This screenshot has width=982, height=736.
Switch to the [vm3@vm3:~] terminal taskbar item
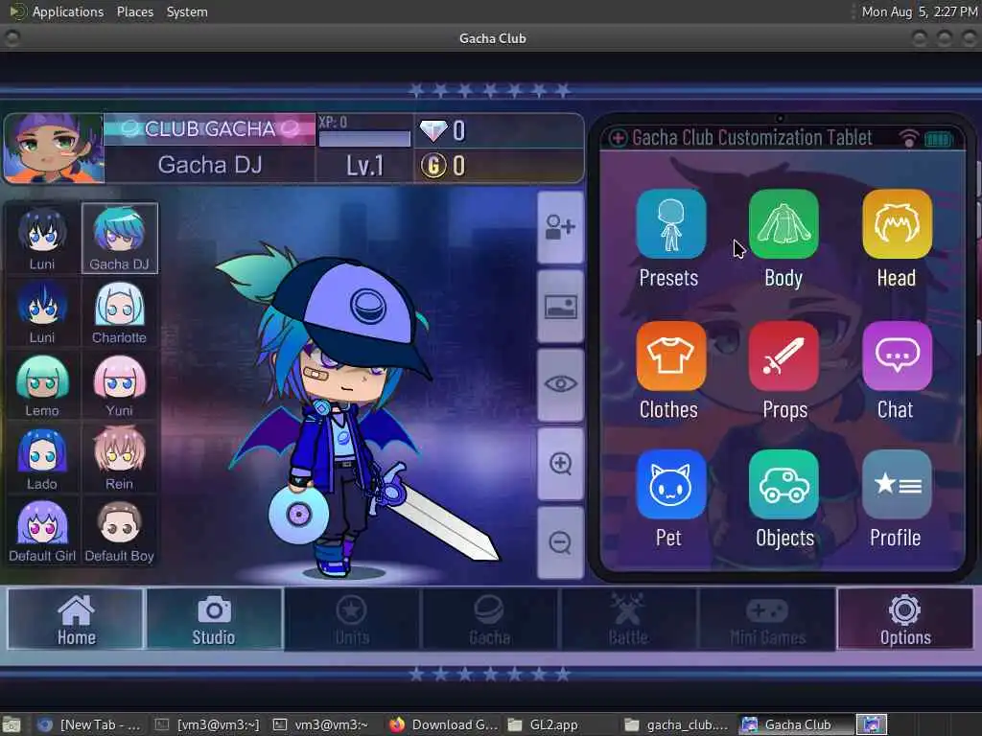[x=207, y=724]
